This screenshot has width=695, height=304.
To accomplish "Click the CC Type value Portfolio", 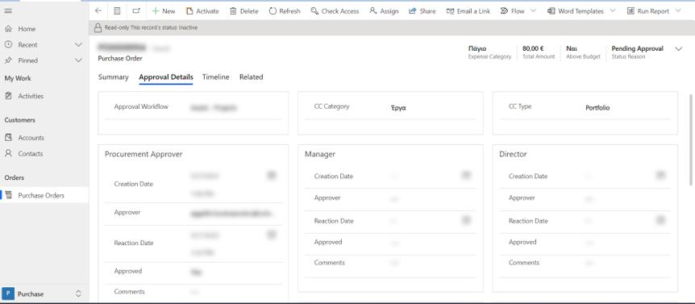I will point(597,108).
